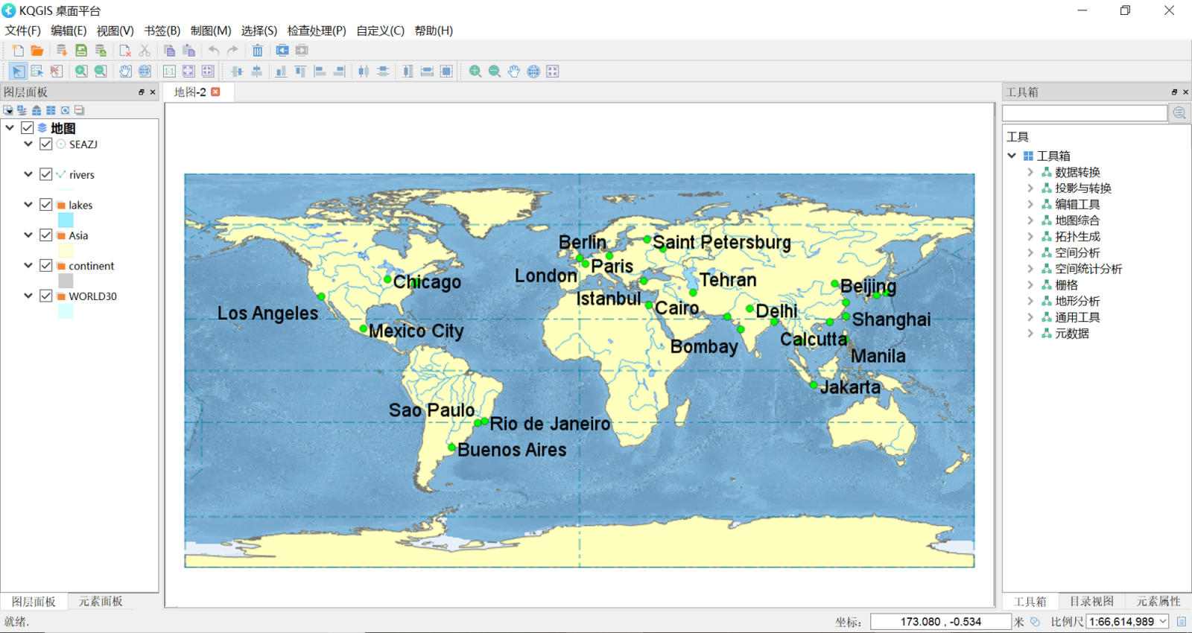Viewport: 1192px width, 633px height.
Task: Expand the 投影与转换 toolbox group
Action: click(x=1030, y=188)
